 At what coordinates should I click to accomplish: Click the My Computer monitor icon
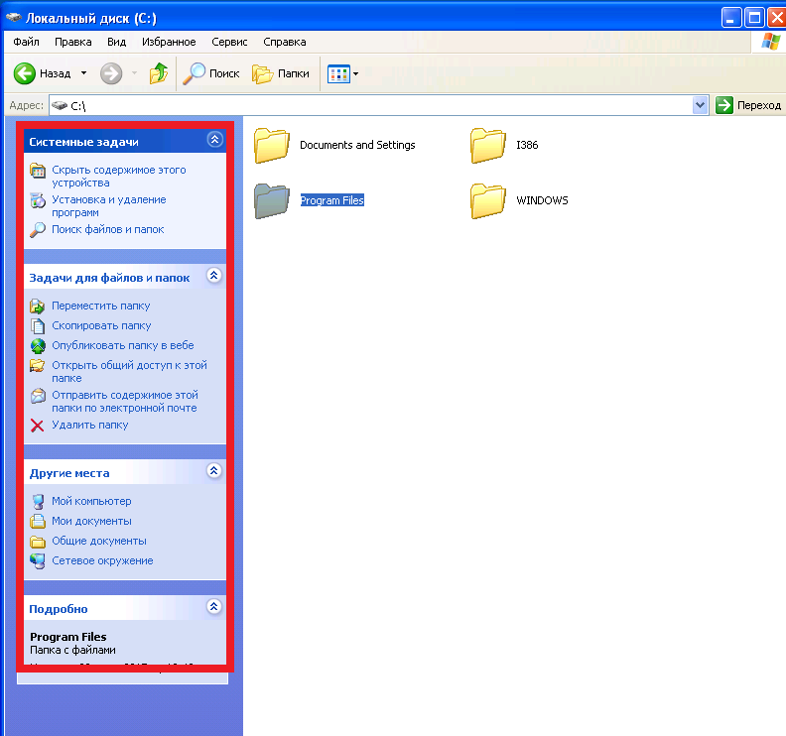(38, 502)
